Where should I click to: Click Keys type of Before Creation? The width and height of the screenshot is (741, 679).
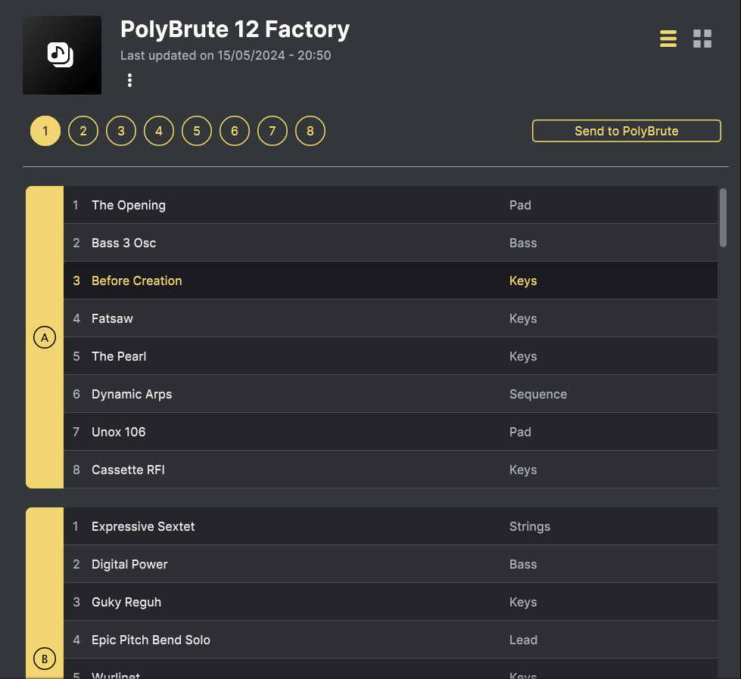coord(523,281)
